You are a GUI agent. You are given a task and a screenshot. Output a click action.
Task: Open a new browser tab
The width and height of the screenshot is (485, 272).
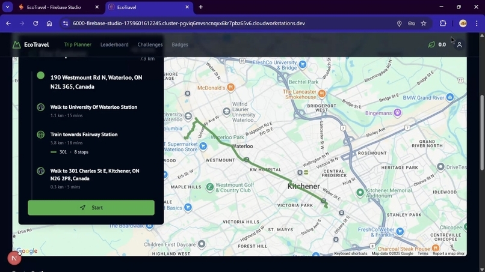[x=201, y=7]
